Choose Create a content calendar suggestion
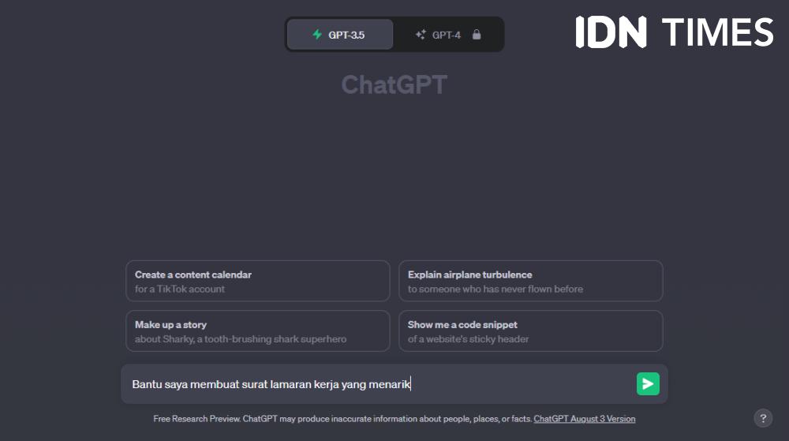 coord(258,281)
